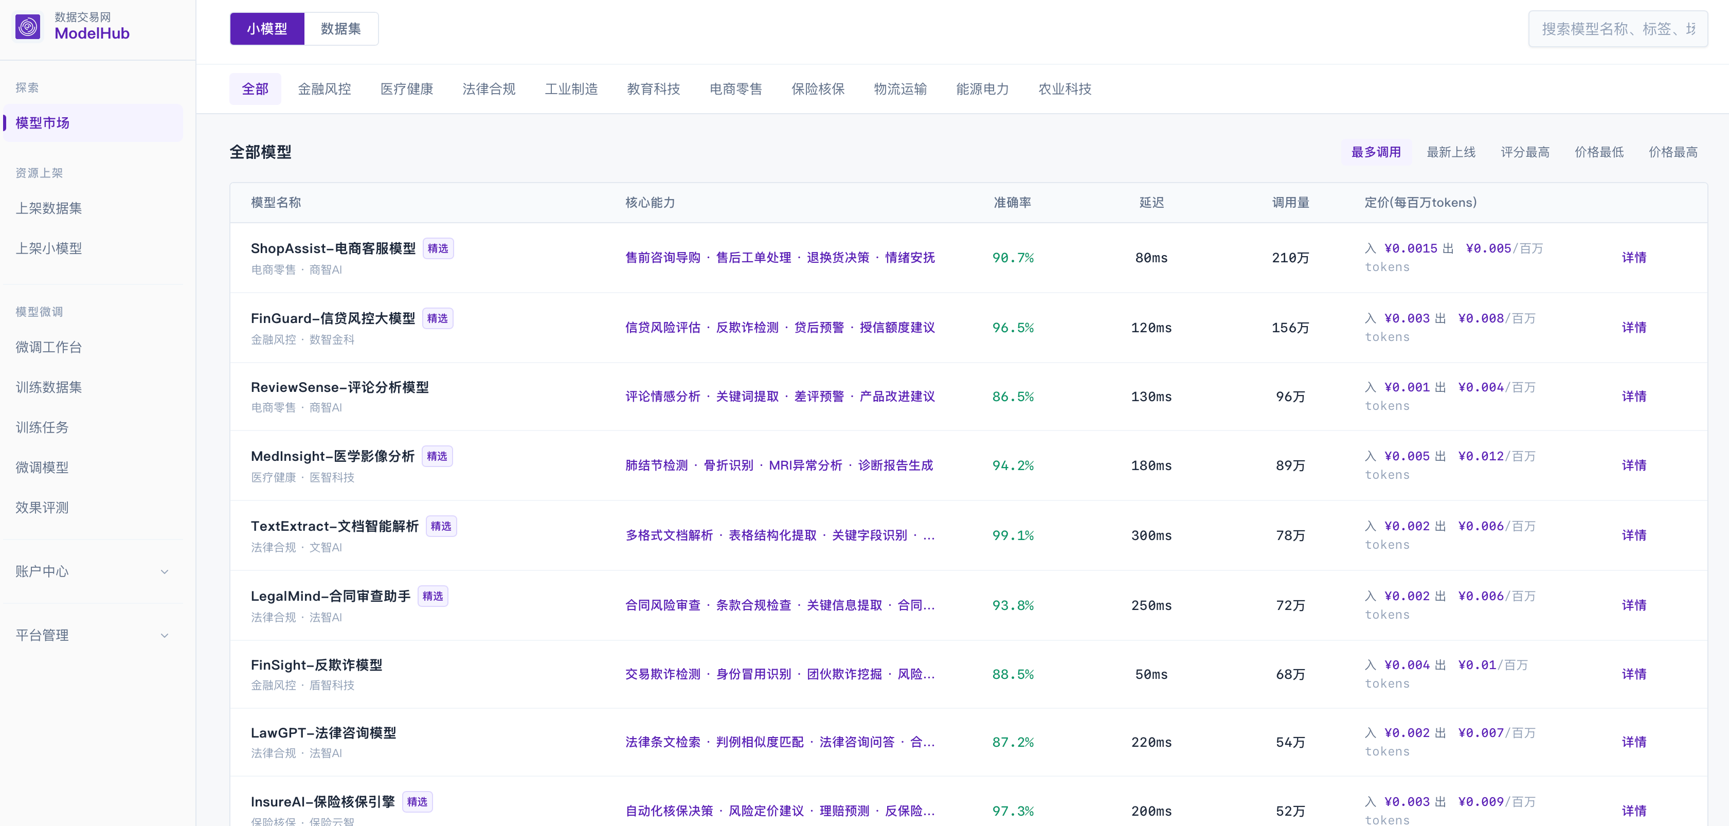Image resolution: width=1729 pixels, height=826 pixels.
Task: Open 详情 for ReviewSense model
Action: (x=1634, y=397)
